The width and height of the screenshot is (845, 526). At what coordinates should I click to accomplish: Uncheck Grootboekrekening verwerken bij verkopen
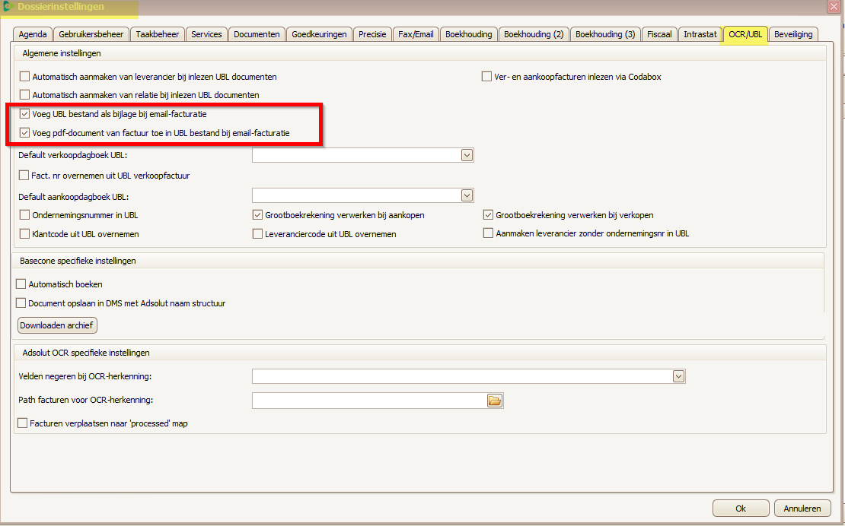click(489, 215)
